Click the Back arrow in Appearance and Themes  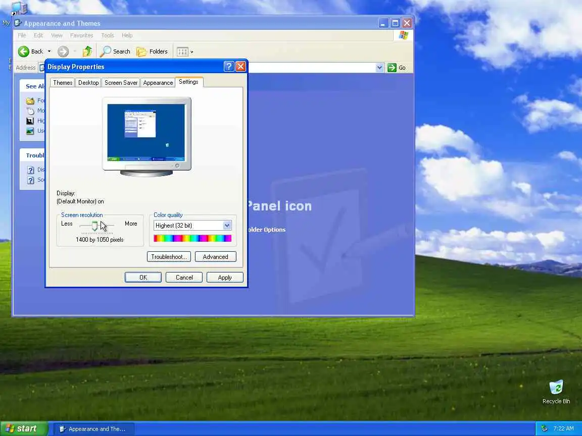point(24,51)
